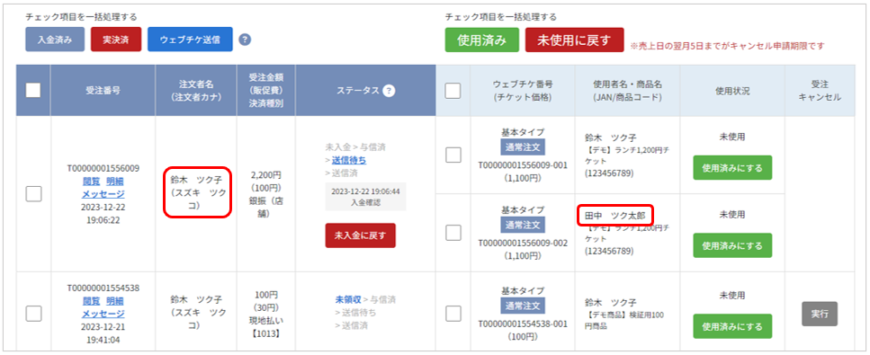Click blue ウェブチケ送信 button
870x355 pixels.
coord(190,40)
